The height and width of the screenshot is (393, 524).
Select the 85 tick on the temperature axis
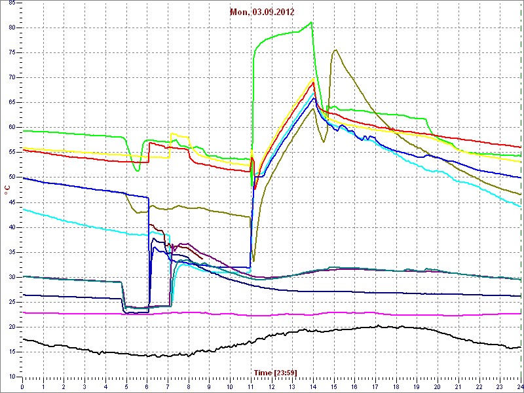[11, 3]
